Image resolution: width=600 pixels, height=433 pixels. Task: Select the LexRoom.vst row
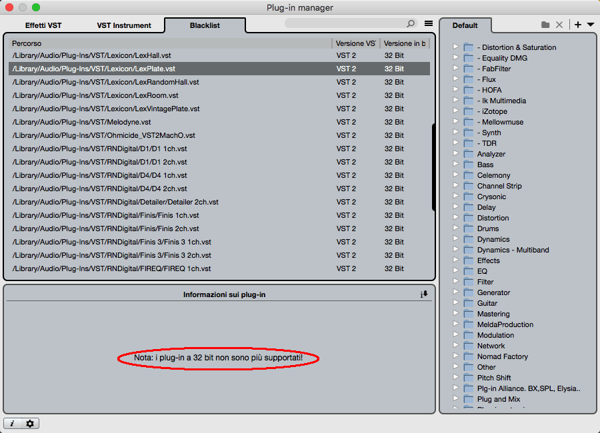pos(219,95)
